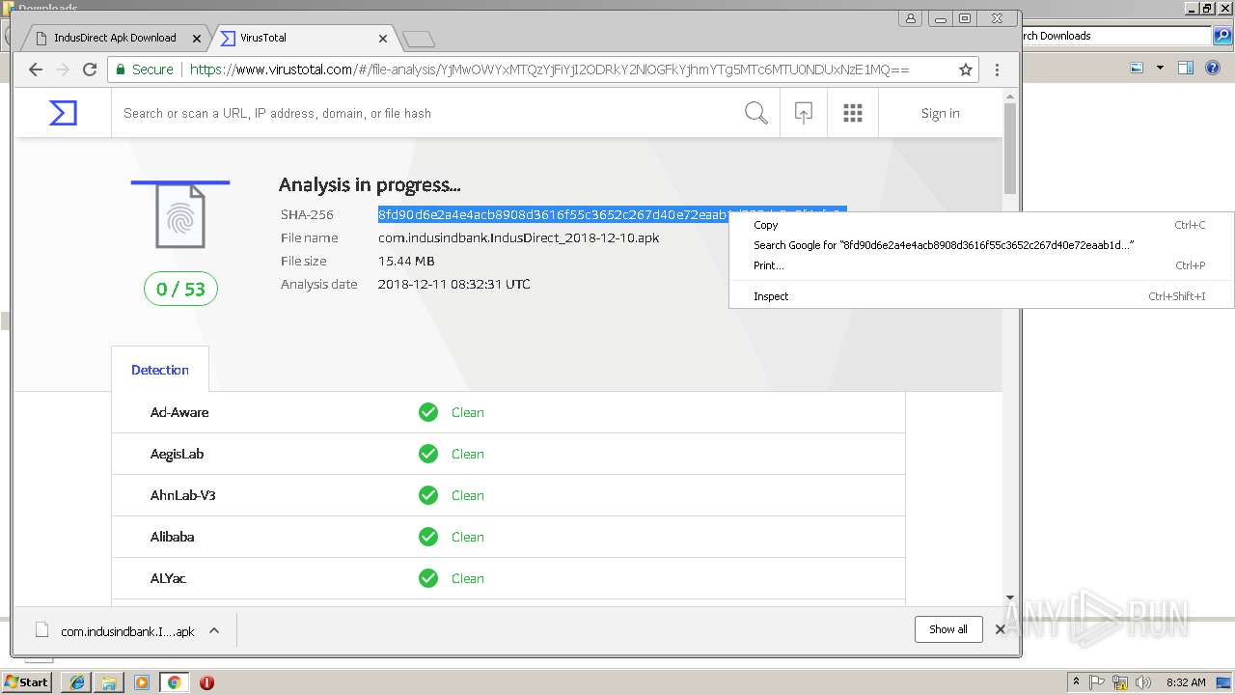Click the scrollbar down arrow
This screenshot has height=695, width=1235.
point(1010,598)
